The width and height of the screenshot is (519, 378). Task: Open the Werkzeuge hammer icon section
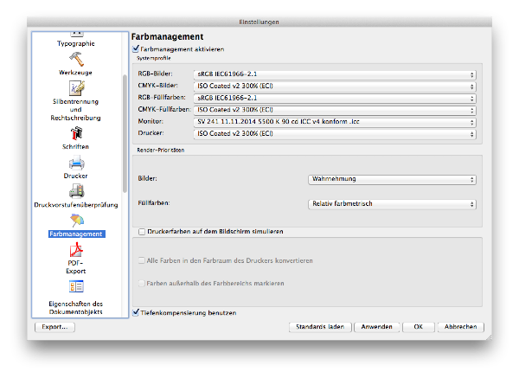click(x=76, y=59)
